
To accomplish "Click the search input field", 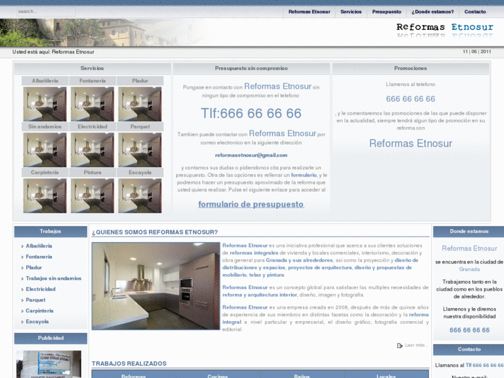I will [46, 12].
